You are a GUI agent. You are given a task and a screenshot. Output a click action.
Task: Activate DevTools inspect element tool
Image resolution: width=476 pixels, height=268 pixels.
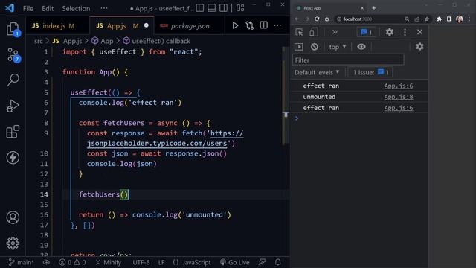point(299,32)
